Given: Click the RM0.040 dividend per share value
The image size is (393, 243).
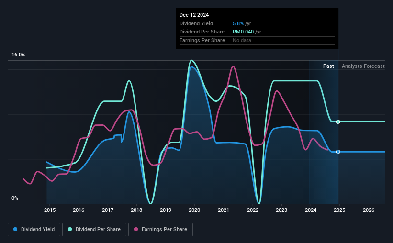Looking at the screenshot, I should pyautogui.click(x=243, y=32).
